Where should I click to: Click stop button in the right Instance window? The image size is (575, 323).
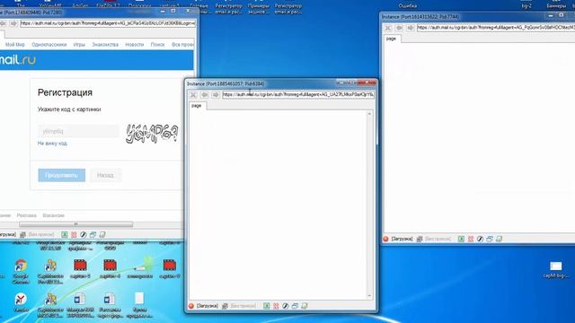tap(388, 28)
